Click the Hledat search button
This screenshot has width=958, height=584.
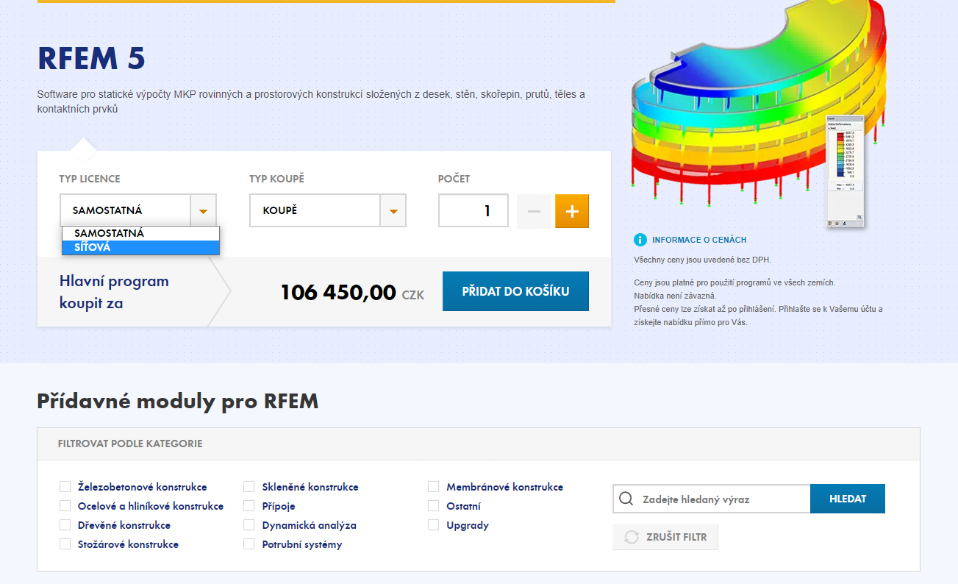[x=848, y=499]
